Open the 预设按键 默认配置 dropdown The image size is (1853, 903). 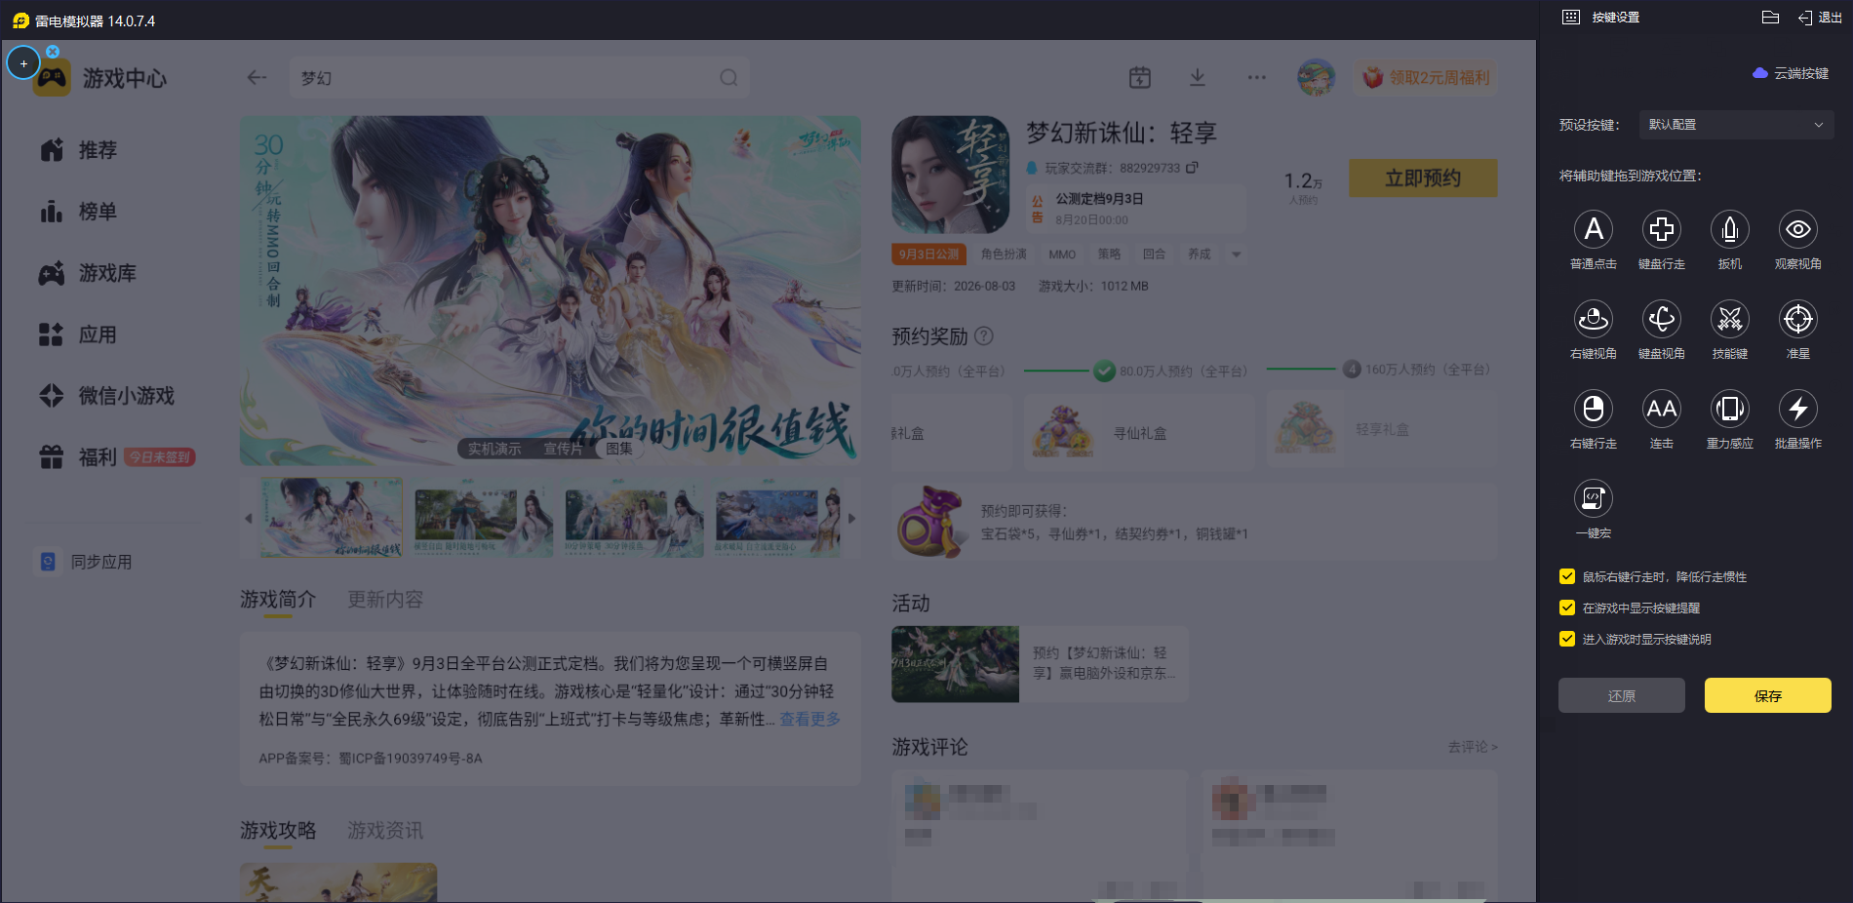pos(1736,125)
